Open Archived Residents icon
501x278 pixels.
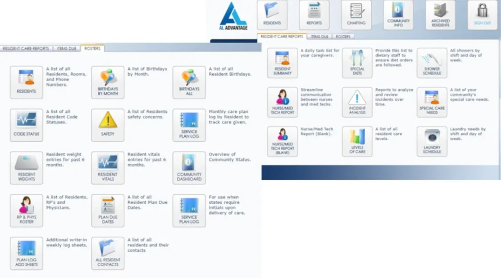(x=440, y=15)
